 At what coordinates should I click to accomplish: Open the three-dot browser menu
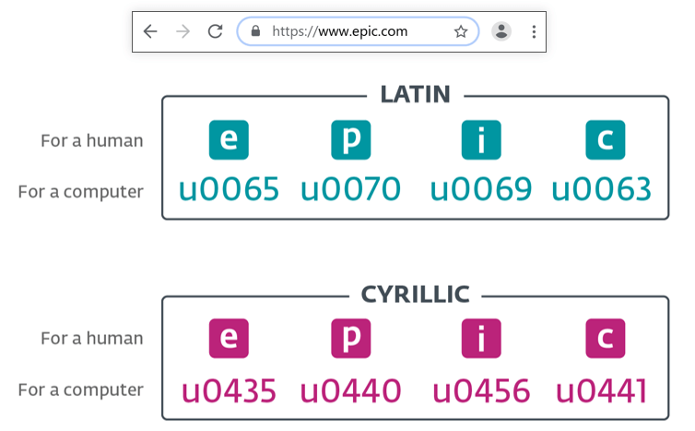pos(534,31)
